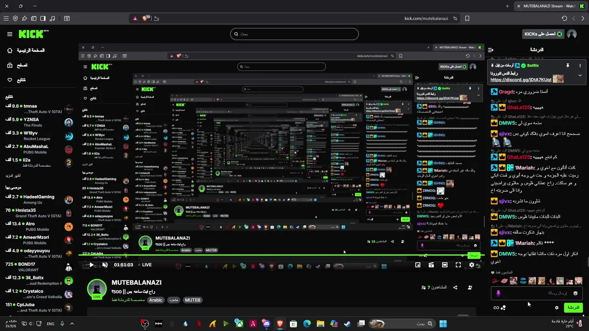Expand the pinned message chevron

580,75
